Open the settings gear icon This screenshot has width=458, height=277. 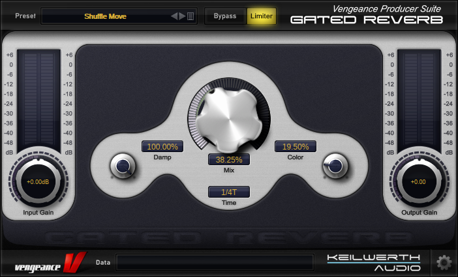[444, 263]
